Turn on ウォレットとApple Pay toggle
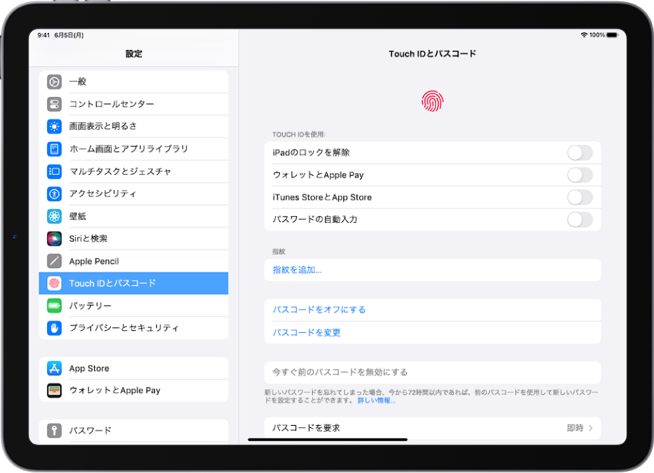 (x=580, y=174)
